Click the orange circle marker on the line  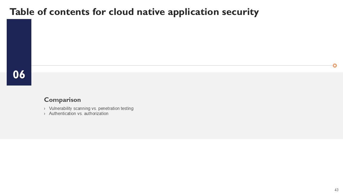point(335,65)
